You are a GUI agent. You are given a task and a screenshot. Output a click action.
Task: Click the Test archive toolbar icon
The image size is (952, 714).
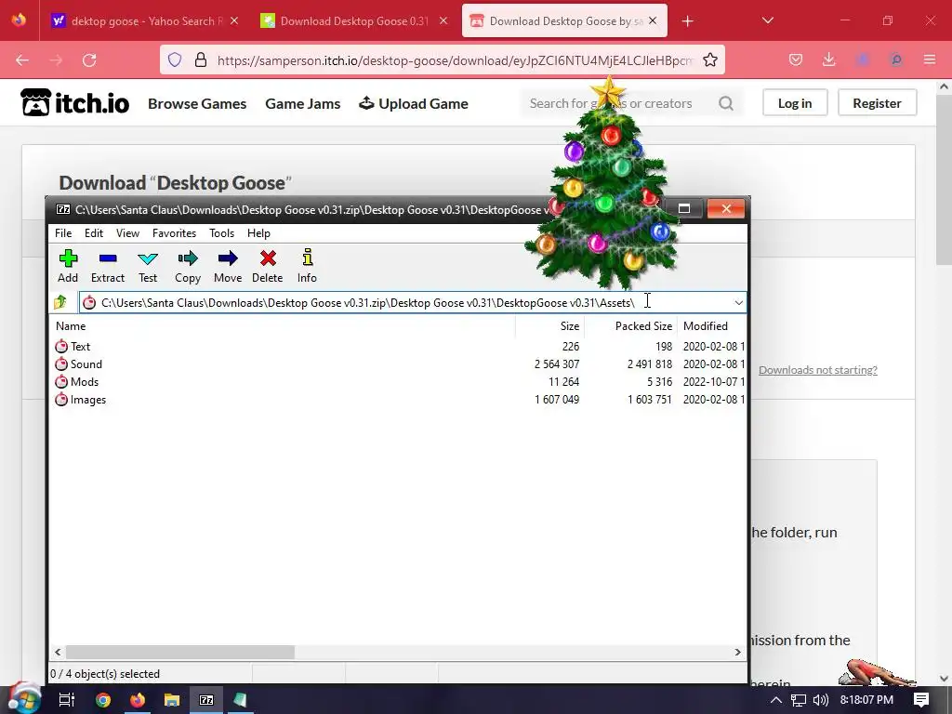pyautogui.click(x=148, y=258)
